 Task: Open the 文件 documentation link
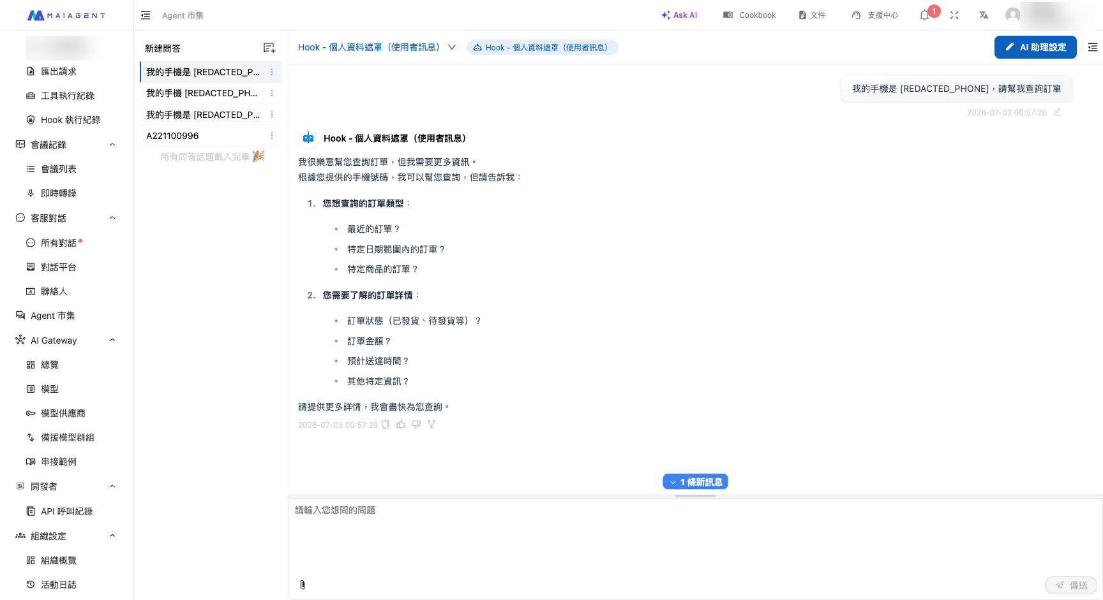point(812,15)
